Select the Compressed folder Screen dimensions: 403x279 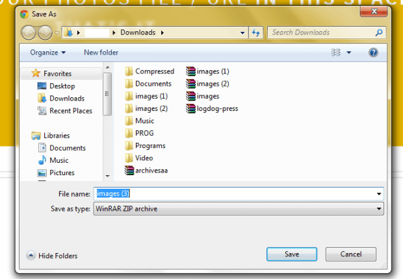(x=149, y=71)
